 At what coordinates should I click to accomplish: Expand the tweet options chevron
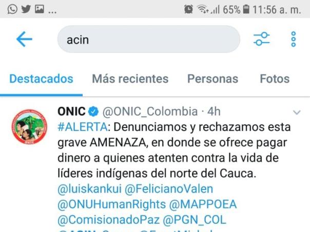coord(297,113)
